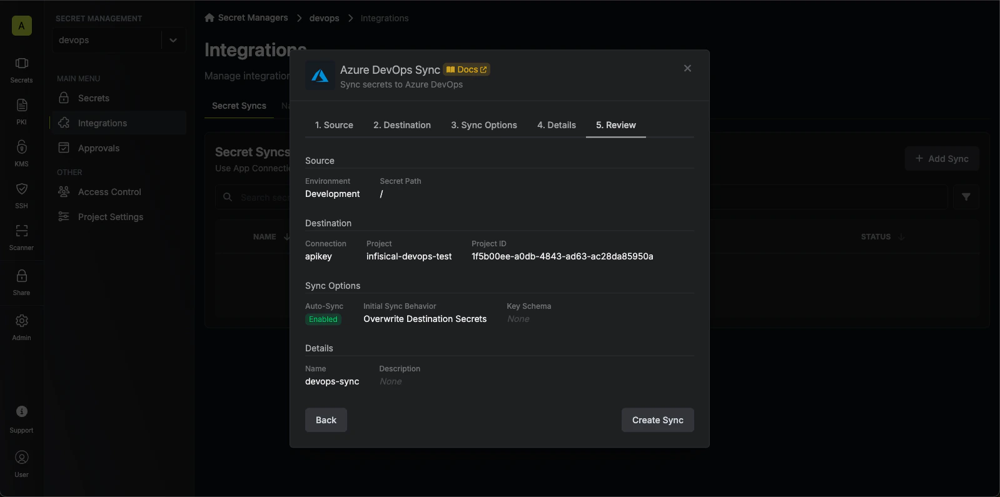Viewport: 1000px width, 497px height.
Task: Click the Back button
Action: [326, 420]
